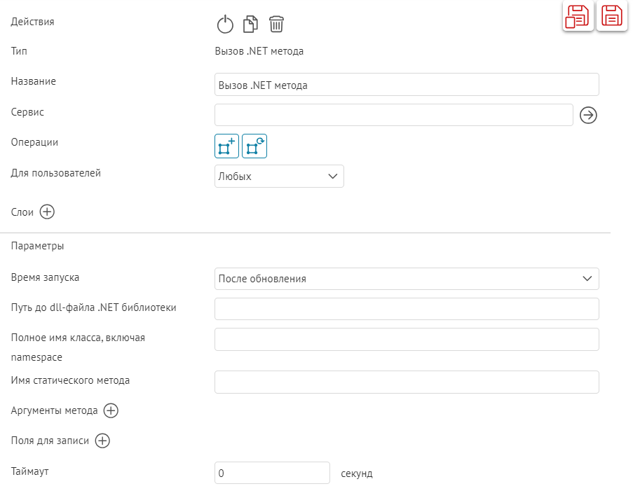This screenshot has height=491, width=633.
Task: Click the Сервис input field
Action: tap(394, 115)
